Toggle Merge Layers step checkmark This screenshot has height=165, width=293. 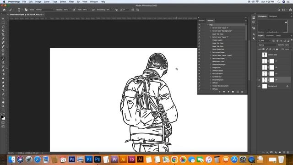[x=199, y=40]
